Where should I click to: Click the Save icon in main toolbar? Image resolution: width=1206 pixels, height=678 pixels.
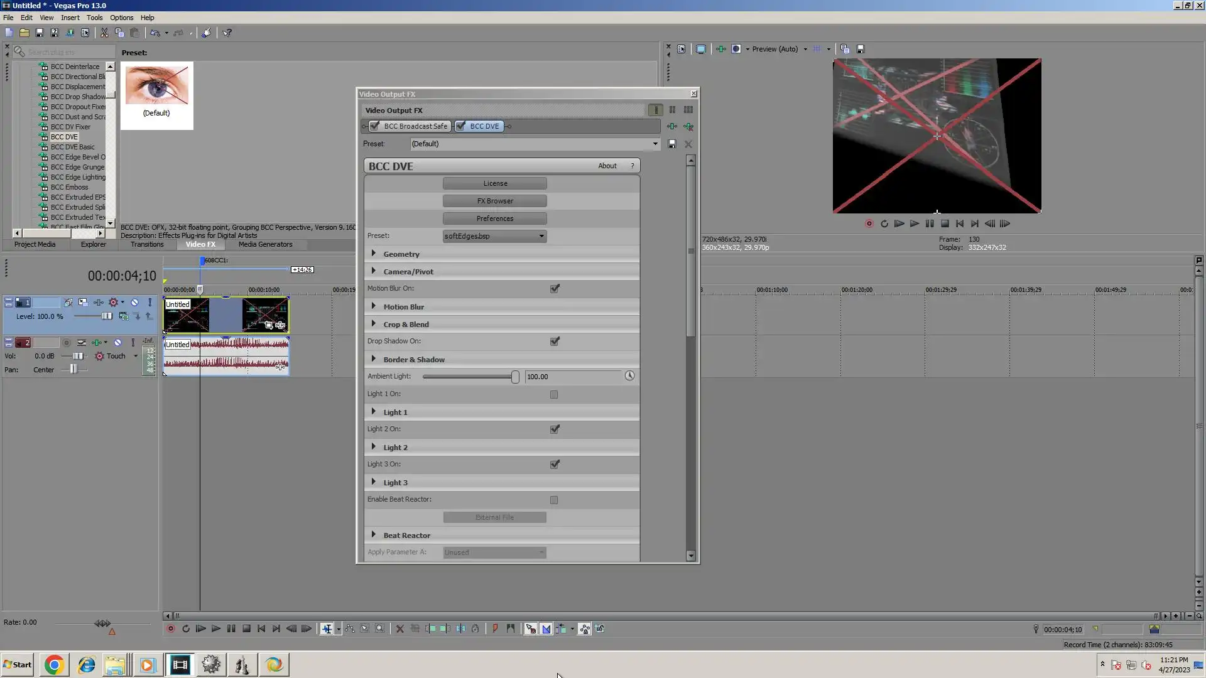click(40, 33)
